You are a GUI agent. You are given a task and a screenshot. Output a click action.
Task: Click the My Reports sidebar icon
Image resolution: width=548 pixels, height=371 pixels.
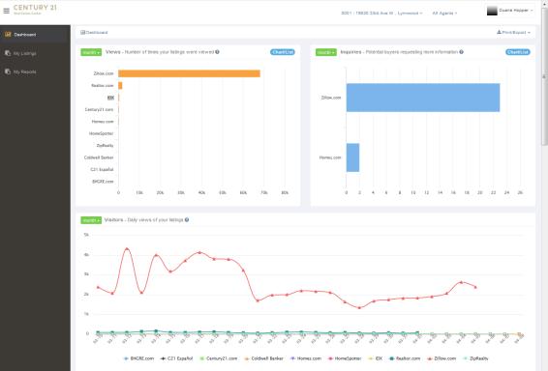click(8, 71)
